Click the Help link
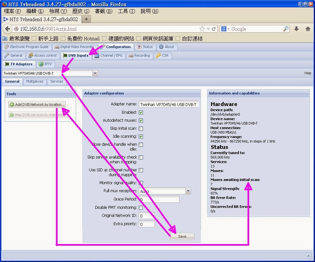315x262 pixels. pyautogui.click(x=308, y=73)
